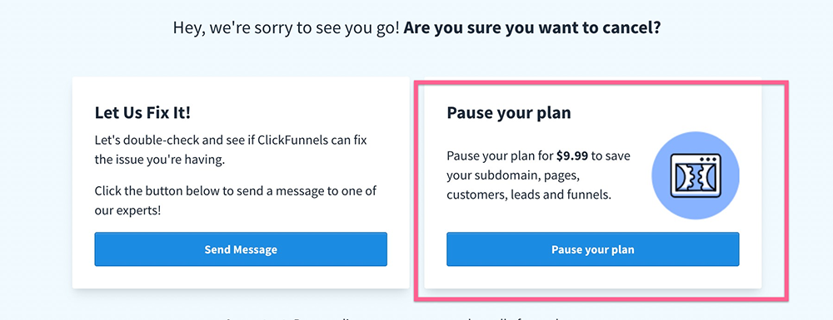Click the "the issue you're having." line
This screenshot has width=833, height=320.
coord(159,160)
